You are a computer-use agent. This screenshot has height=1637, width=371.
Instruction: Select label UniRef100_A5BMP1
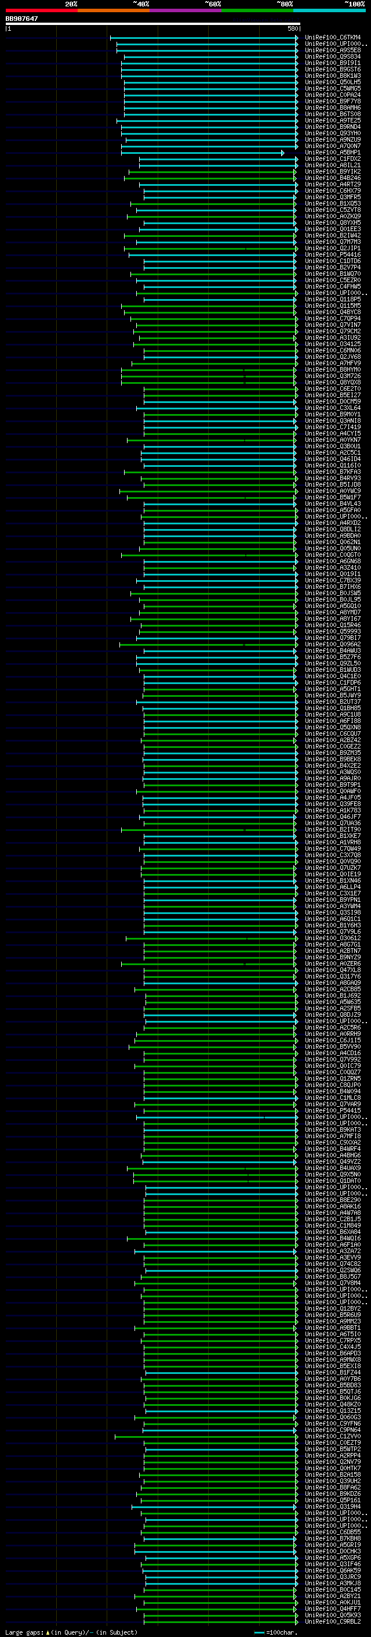pyautogui.click(x=332, y=153)
